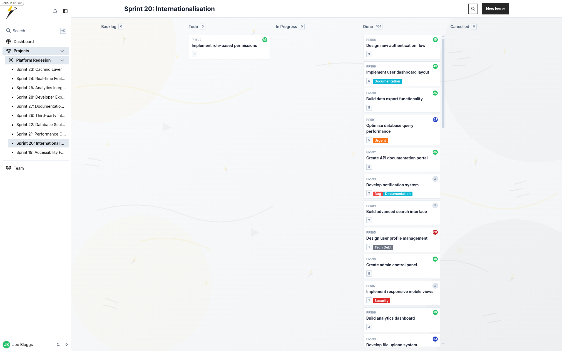The height and width of the screenshot is (351, 562).
Task: Open the PR588 Design new authentication flow card
Action: 396,46
